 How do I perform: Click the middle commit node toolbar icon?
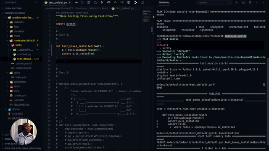[115, 3]
